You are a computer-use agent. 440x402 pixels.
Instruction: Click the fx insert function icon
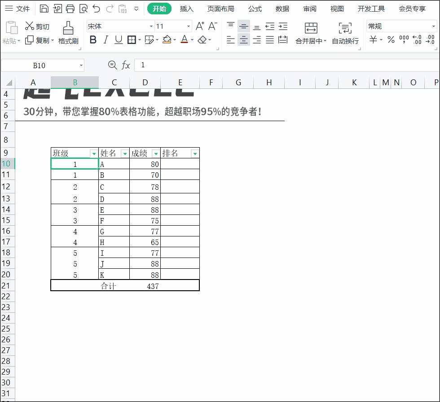pos(126,66)
